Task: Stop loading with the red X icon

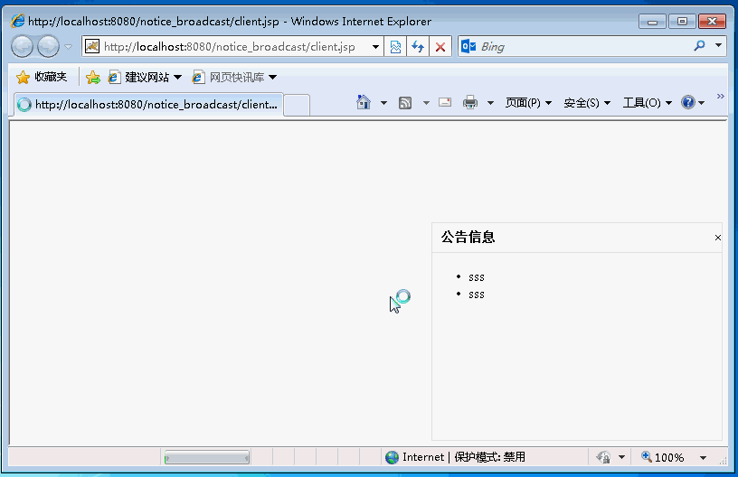Action: click(440, 46)
